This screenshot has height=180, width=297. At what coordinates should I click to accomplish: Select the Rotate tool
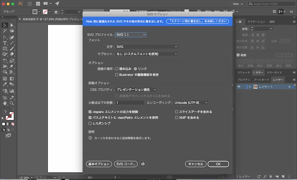pyautogui.click(x=5, y=61)
